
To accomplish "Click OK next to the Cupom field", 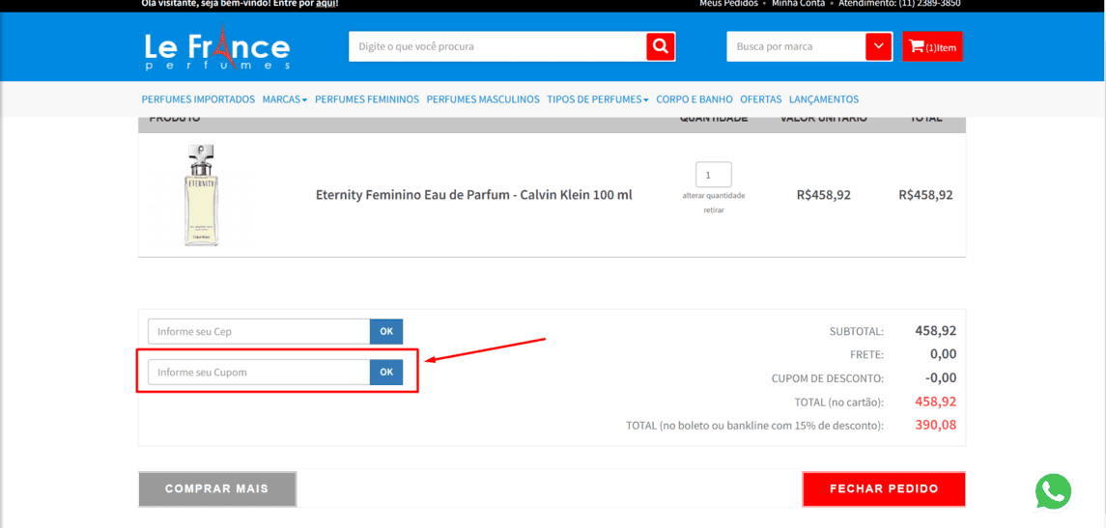I will [x=386, y=373].
